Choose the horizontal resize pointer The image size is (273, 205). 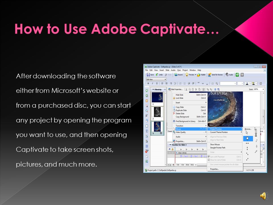pyautogui.click(x=247, y=143)
